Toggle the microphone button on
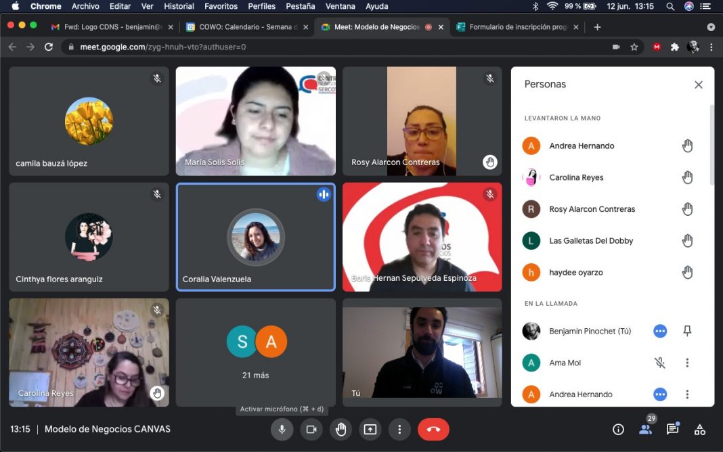The height and width of the screenshot is (452, 723). coord(282,429)
